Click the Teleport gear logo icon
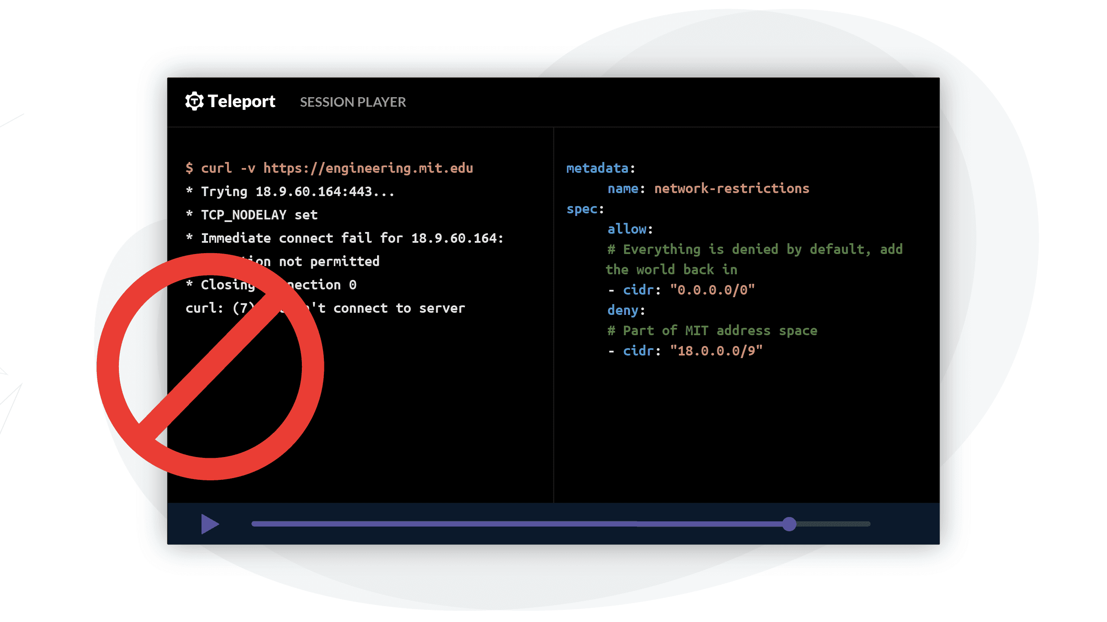1107x622 pixels. 194,101
